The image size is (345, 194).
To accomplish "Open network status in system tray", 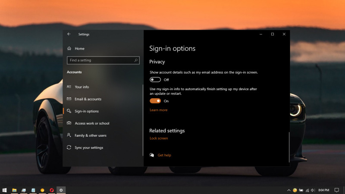I will pos(307,190).
